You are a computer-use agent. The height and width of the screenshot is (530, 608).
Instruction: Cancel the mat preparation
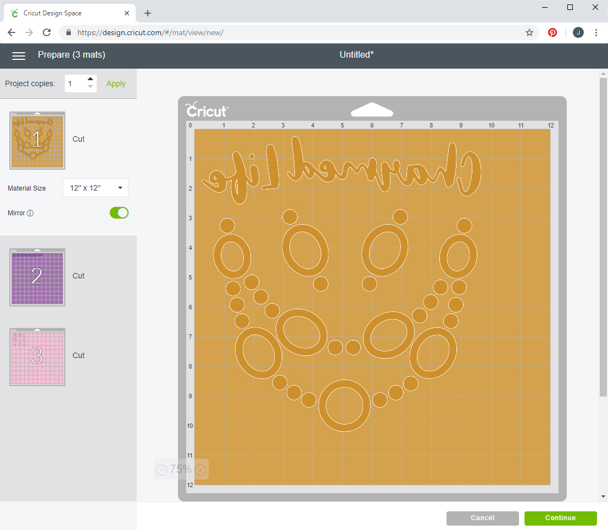point(482,518)
